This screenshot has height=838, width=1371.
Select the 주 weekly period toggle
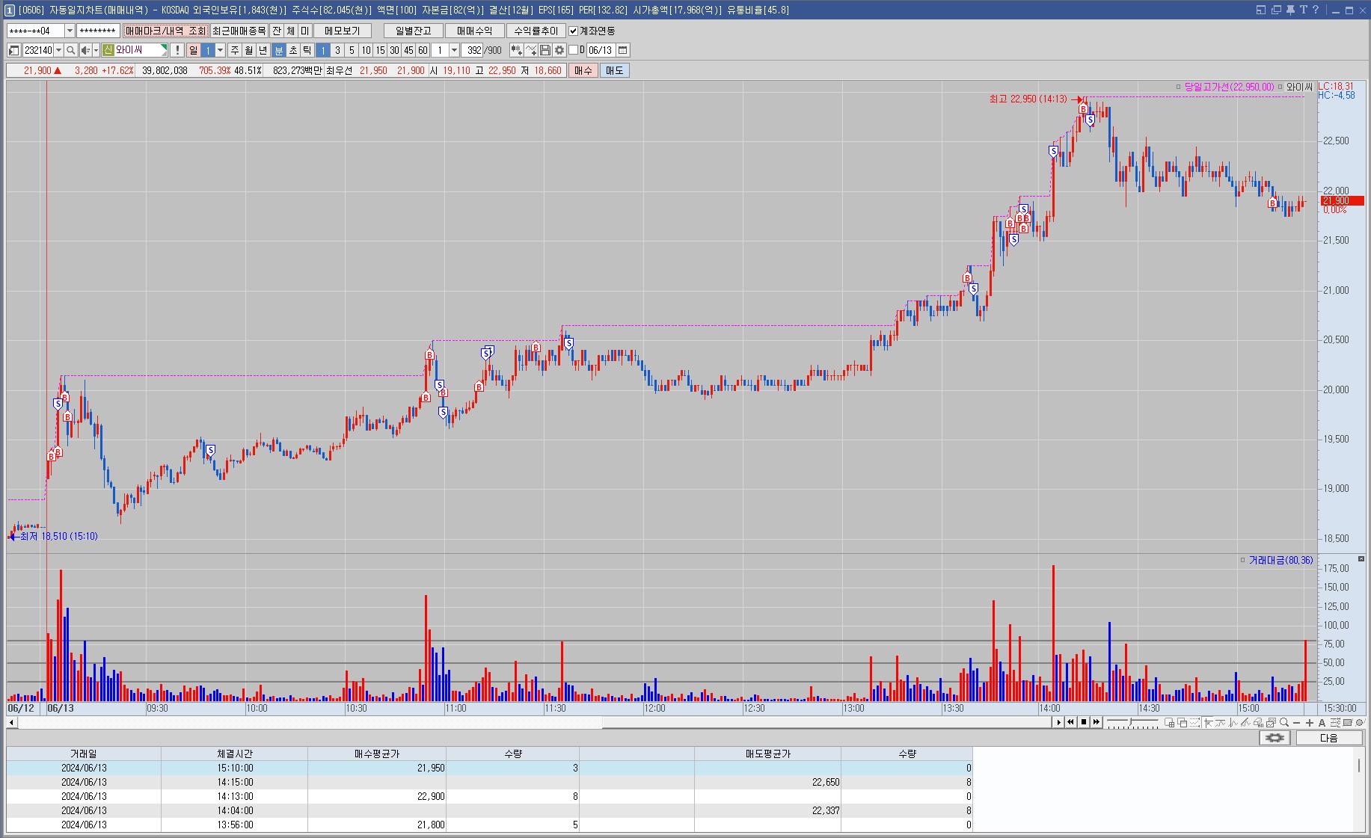(234, 50)
